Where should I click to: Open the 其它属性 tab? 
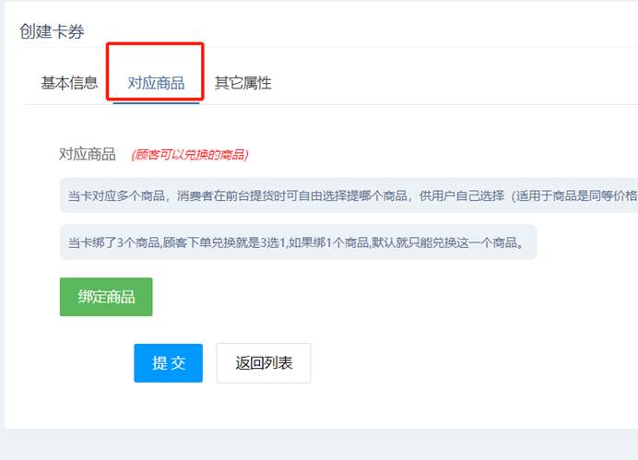[x=242, y=83]
